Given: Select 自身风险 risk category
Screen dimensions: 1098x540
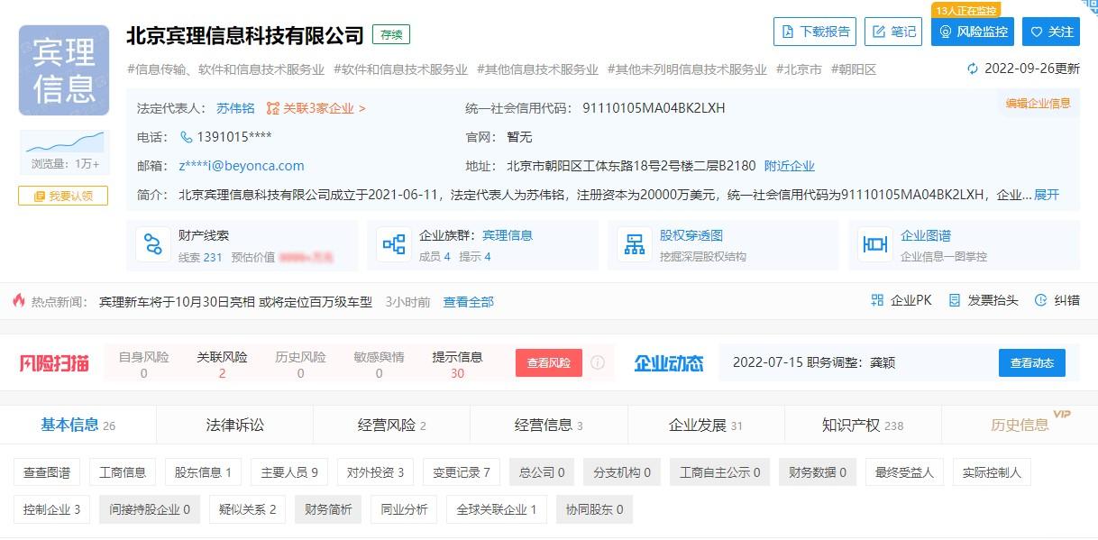Looking at the screenshot, I should tap(144, 364).
